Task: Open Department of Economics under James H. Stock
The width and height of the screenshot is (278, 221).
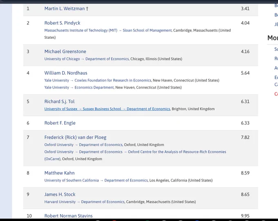Action: click(x=103, y=202)
